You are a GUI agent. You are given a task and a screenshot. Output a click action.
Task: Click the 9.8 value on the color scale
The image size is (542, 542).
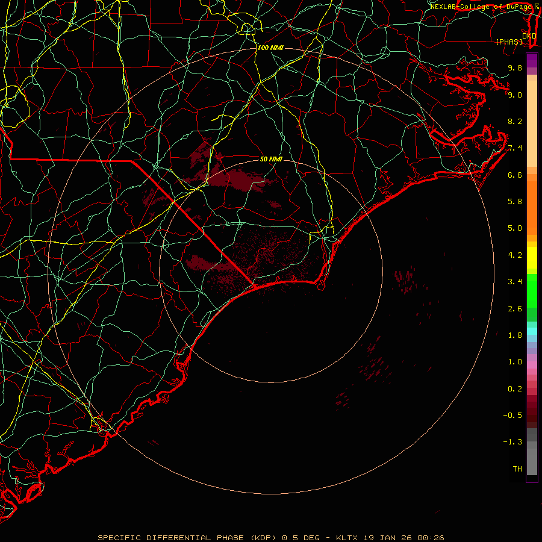pyautogui.click(x=515, y=67)
